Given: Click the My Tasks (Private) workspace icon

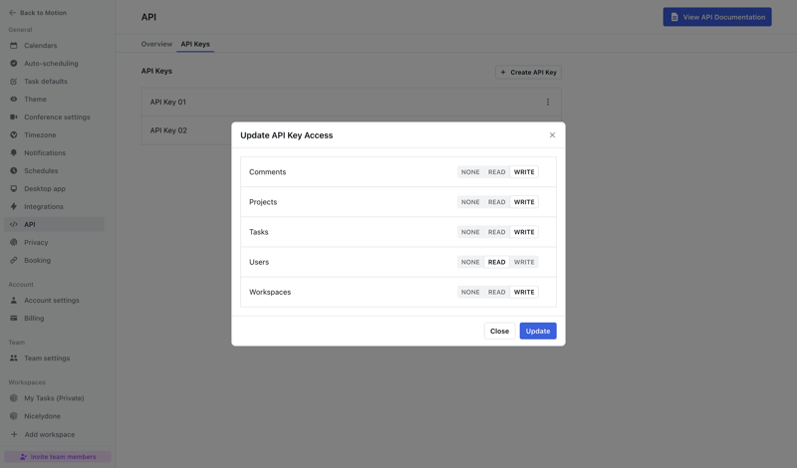Looking at the screenshot, I should tap(14, 398).
